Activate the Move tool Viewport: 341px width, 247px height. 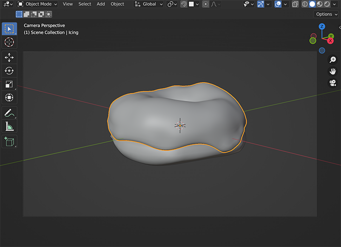pyautogui.click(x=9, y=57)
